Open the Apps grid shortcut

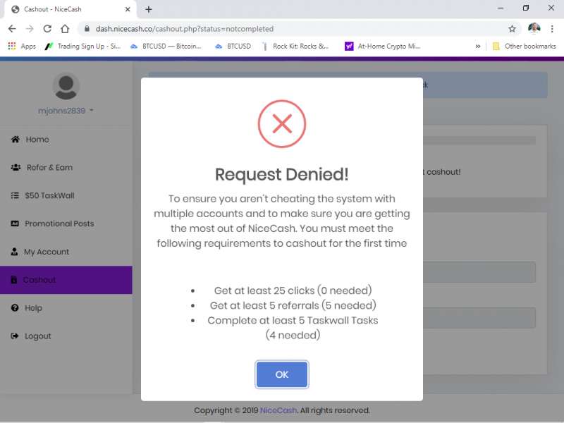click(x=22, y=46)
